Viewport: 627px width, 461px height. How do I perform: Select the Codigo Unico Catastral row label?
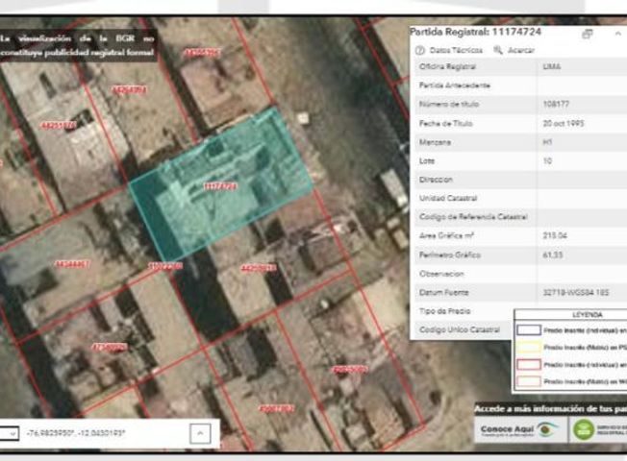pyautogui.click(x=460, y=330)
